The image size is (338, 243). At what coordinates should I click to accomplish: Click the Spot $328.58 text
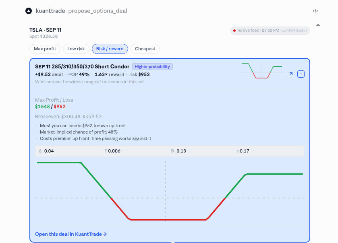(44, 36)
